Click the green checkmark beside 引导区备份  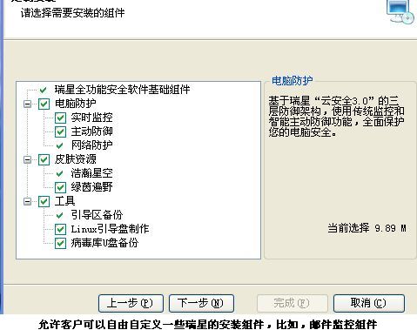coord(60,215)
